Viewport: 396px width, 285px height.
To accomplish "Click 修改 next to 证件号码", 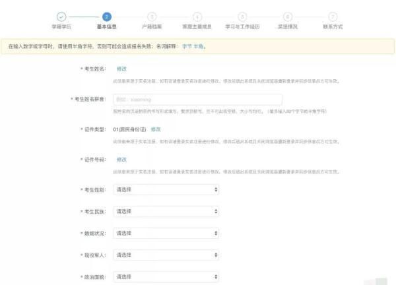I will tap(121, 160).
